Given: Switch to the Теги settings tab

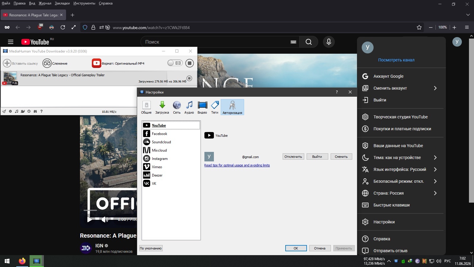Looking at the screenshot, I should [x=215, y=107].
